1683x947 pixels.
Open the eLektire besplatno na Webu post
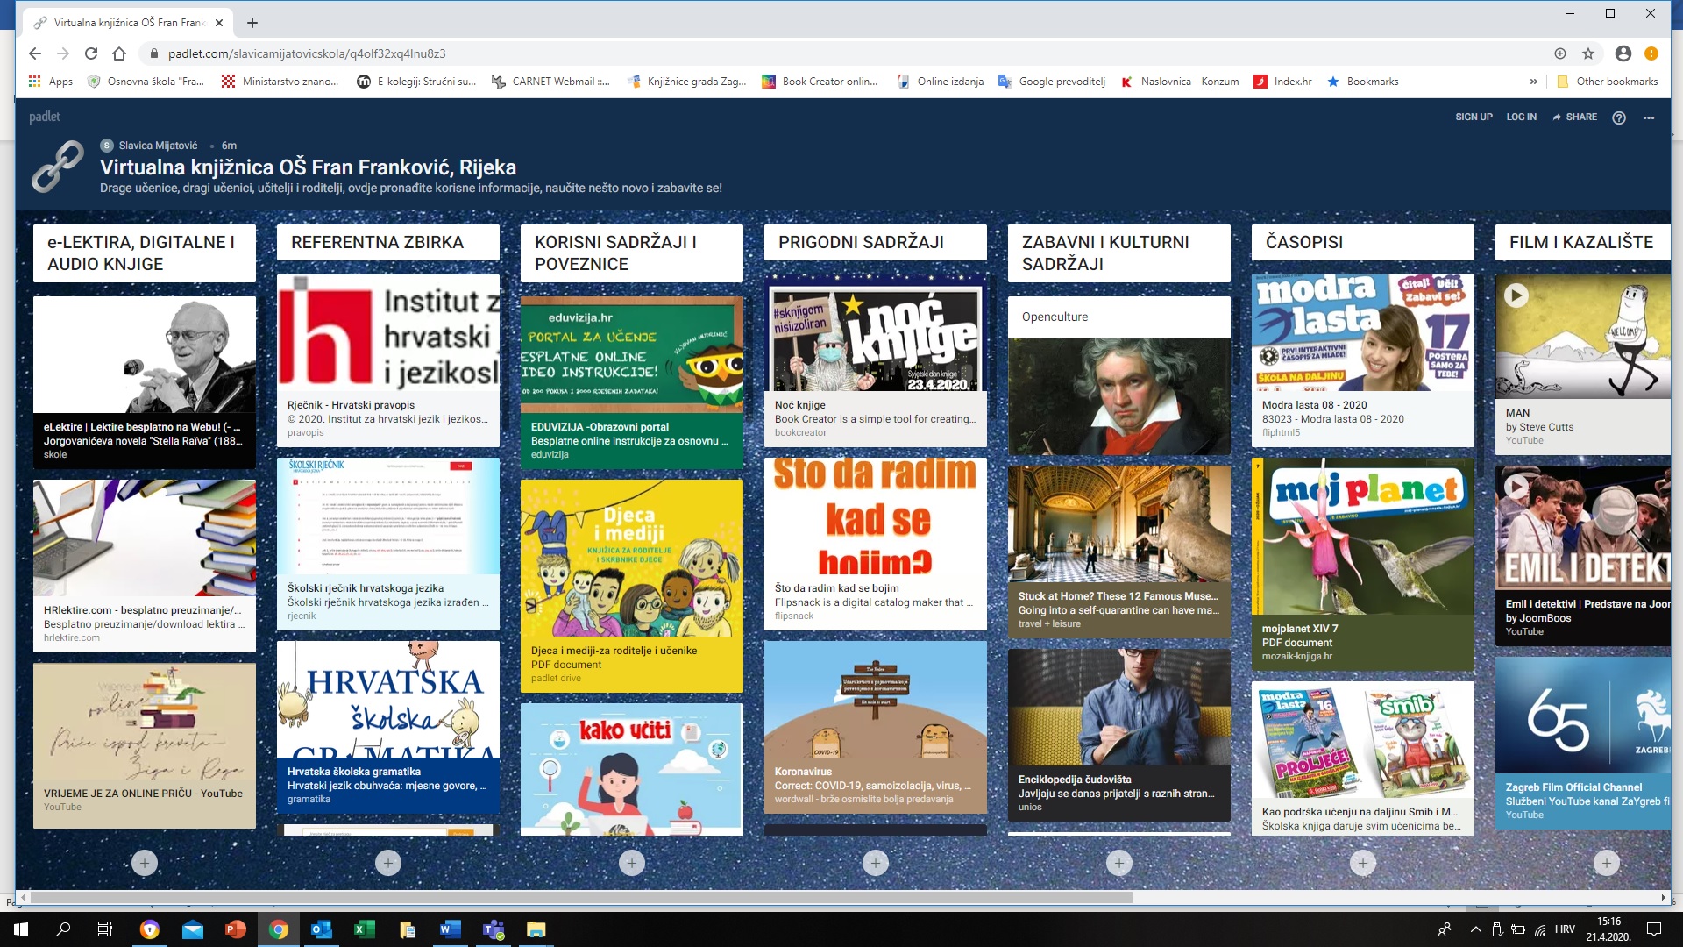(145, 382)
